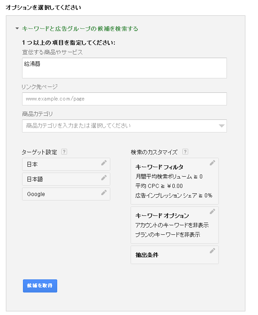Edit キーワード フィルタ via its pencil icon
The height and width of the screenshot is (315, 258).
(x=213, y=163)
